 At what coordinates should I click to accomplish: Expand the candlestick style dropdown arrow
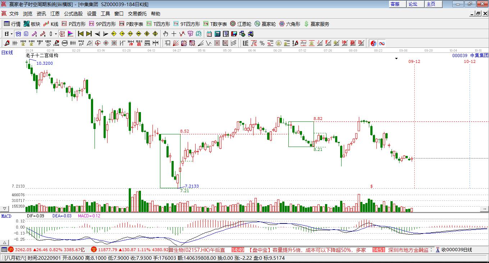tap(56, 34)
